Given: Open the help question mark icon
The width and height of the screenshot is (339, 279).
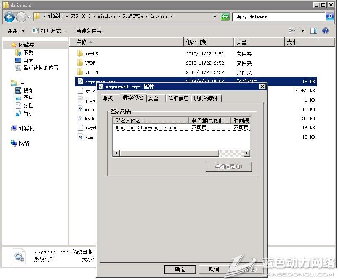Looking at the screenshot, I should (x=325, y=31).
